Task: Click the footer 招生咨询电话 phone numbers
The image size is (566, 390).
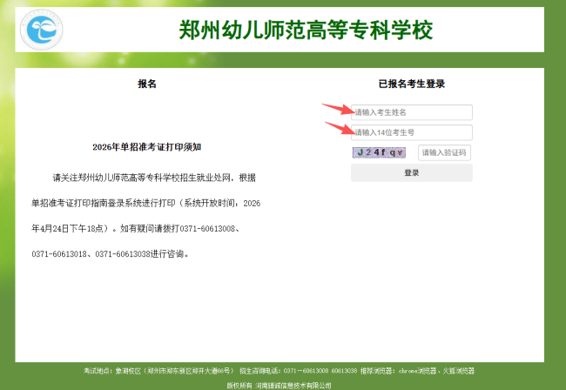Action: 298,371
